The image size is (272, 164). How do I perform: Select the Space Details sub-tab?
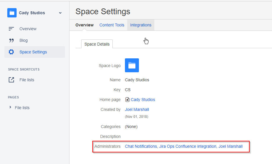pyautogui.click(x=97, y=44)
